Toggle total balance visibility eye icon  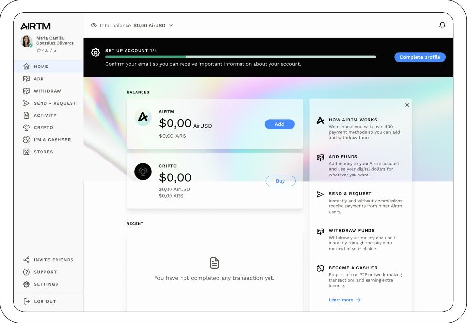(x=94, y=25)
